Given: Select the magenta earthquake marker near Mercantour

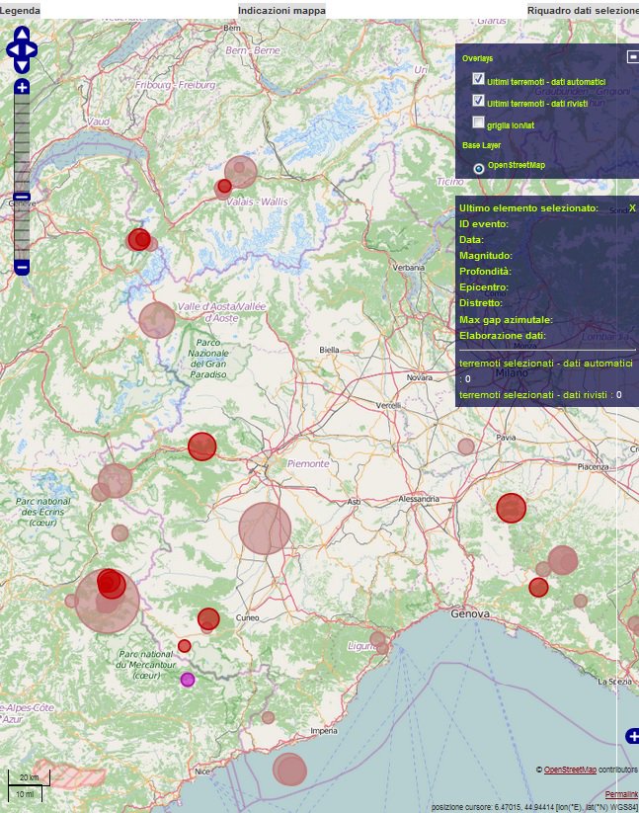Looking at the screenshot, I should point(188,680).
